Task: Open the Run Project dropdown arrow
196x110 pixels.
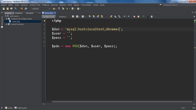Action: point(70,9)
